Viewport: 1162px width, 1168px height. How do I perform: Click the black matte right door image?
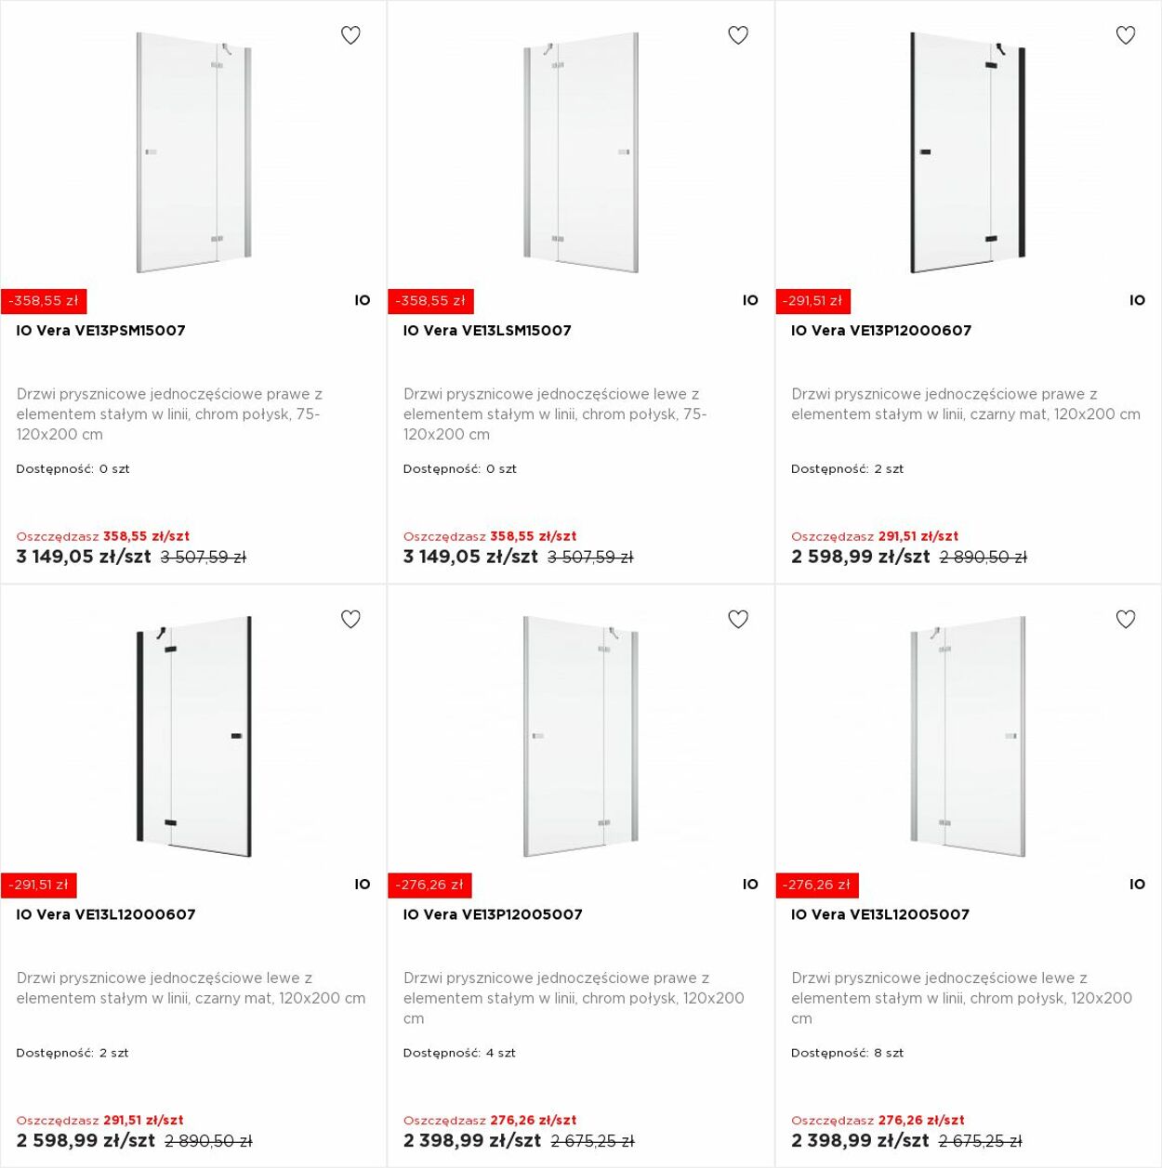coord(968,153)
